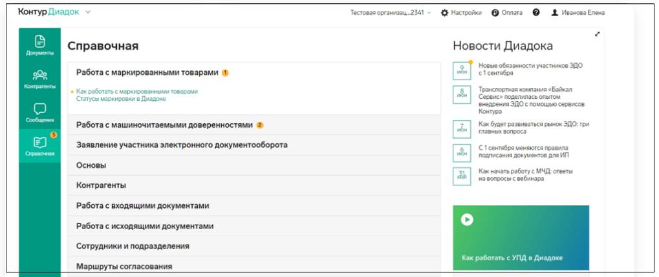Click the badge 2 next to машиночитаемыми доверенностями
The width and height of the screenshot is (659, 277).
pos(260,125)
